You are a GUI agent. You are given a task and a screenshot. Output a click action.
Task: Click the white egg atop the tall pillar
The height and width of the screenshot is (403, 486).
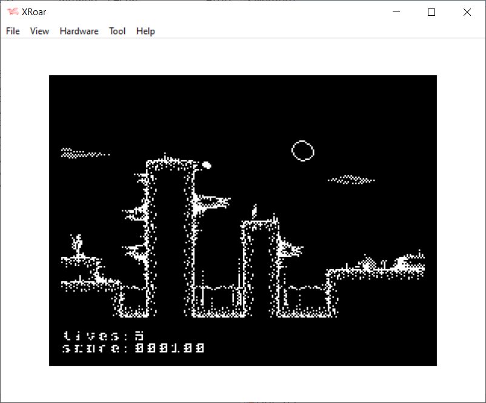pos(206,165)
